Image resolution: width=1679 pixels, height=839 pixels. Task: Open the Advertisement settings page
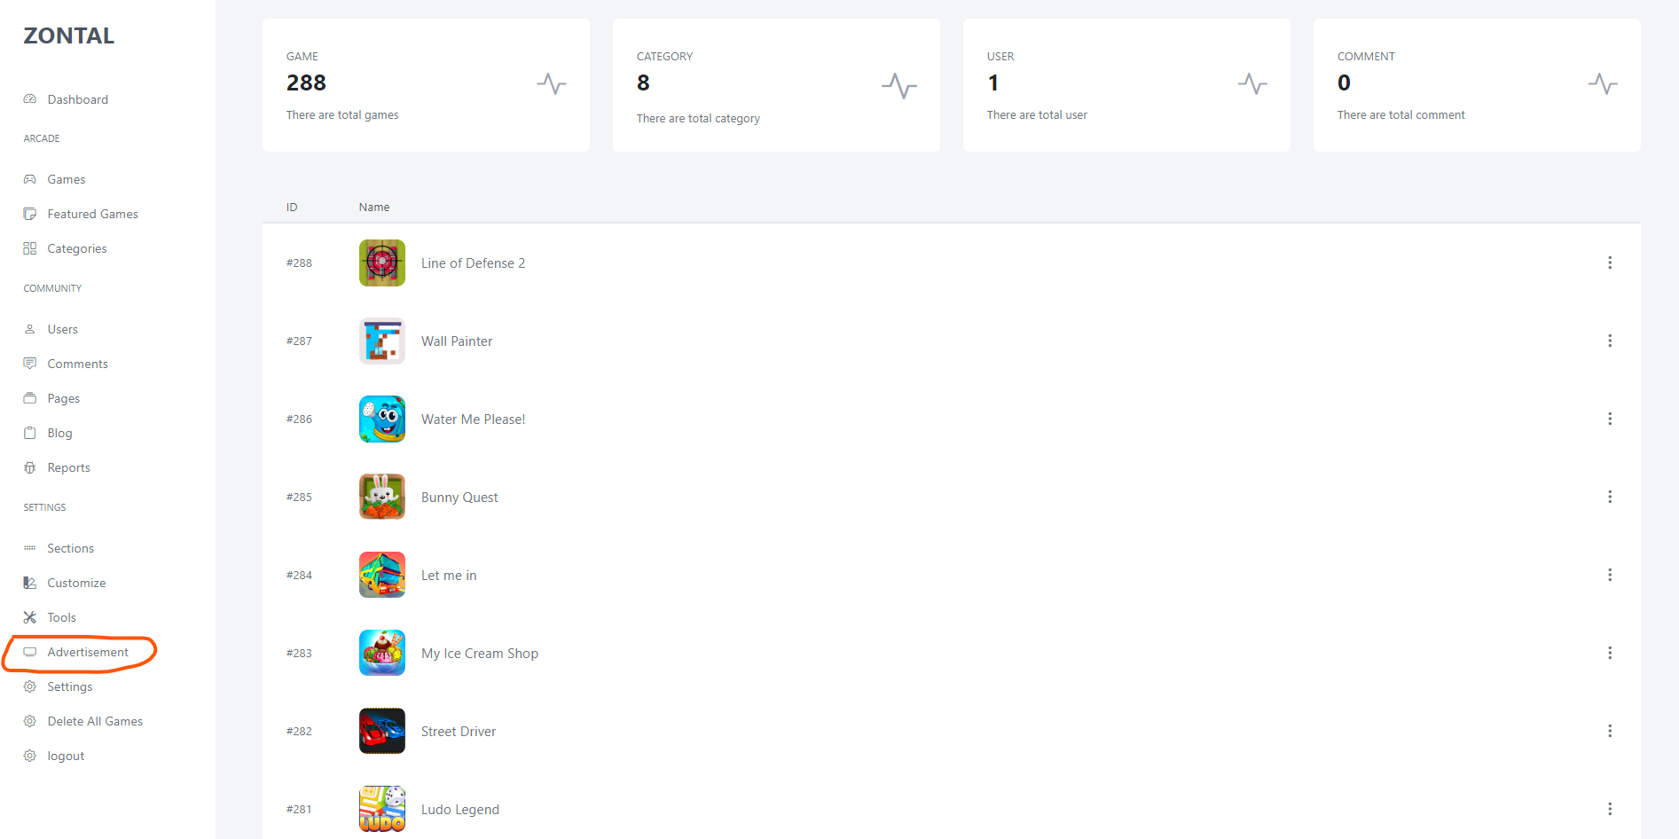coord(87,652)
